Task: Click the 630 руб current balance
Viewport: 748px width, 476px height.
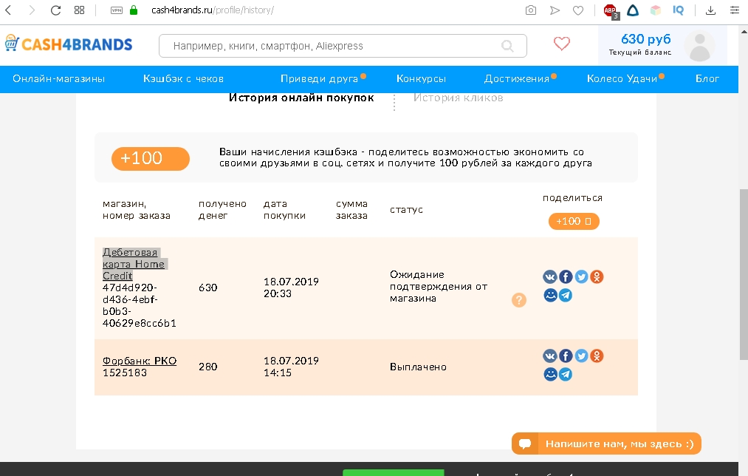Action: [x=645, y=38]
